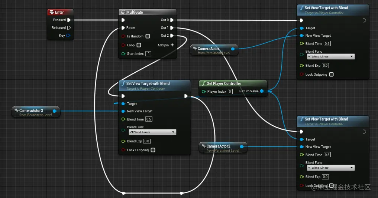Click Blend Time field on node wired to CameraActor2
The height and width of the screenshot is (198, 378).
point(327,155)
